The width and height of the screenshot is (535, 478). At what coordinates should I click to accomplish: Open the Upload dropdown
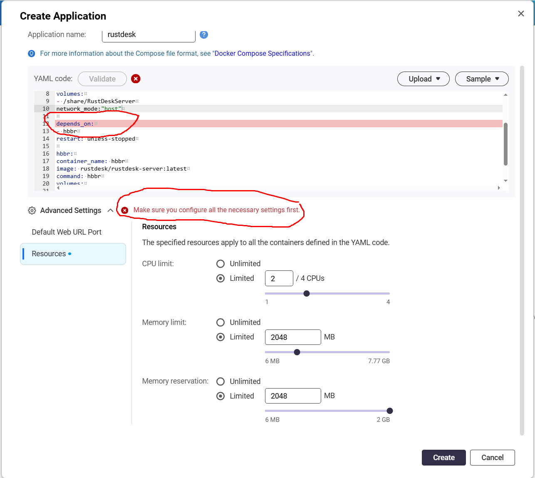424,79
